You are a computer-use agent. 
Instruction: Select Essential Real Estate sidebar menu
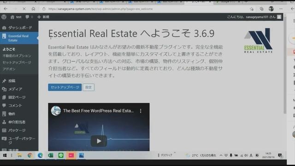19,38
